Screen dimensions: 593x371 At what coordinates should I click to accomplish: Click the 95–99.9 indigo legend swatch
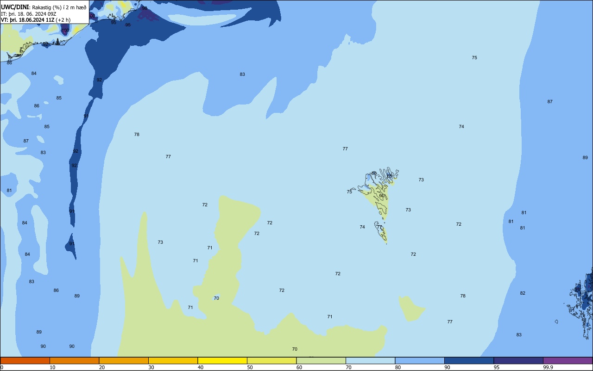(518, 360)
